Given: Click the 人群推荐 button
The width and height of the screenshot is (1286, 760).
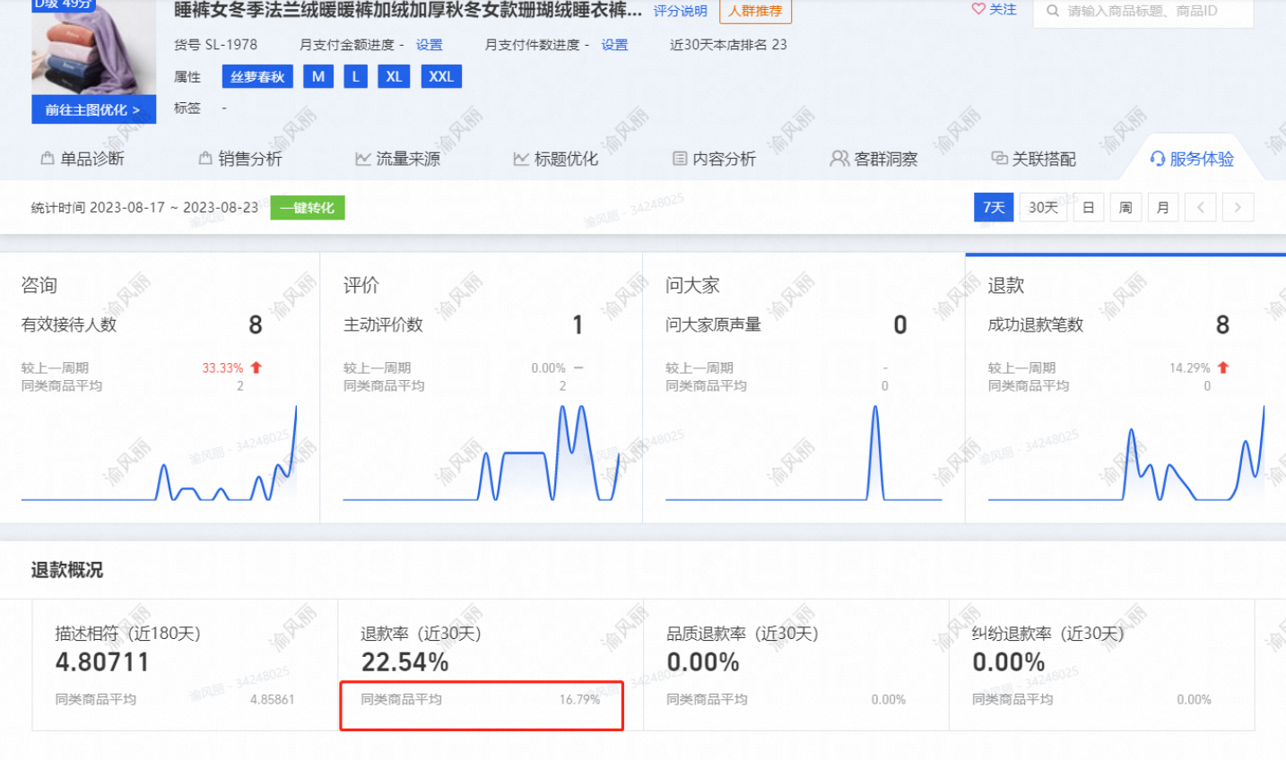Looking at the screenshot, I should pos(755,11).
